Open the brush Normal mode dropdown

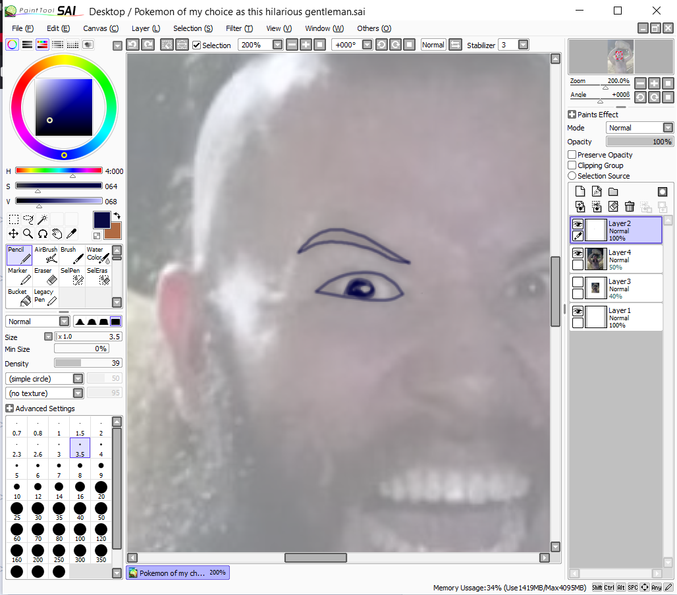65,321
